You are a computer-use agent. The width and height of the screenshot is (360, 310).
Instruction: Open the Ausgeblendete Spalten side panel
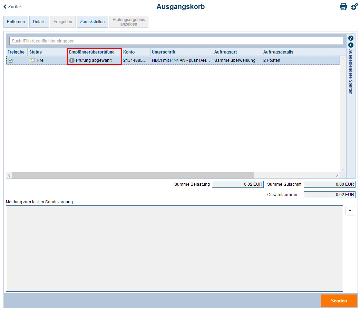pyautogui.click(x=351, y=72)
